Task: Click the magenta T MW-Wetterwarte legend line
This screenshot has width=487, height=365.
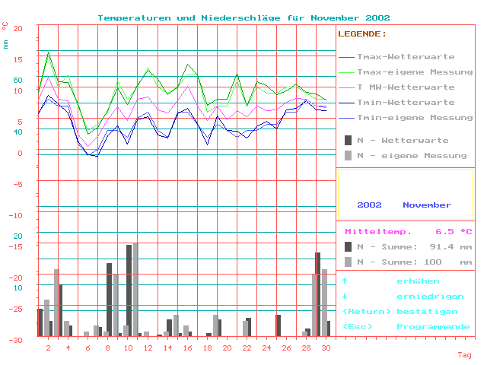Action: click(347, 87)
